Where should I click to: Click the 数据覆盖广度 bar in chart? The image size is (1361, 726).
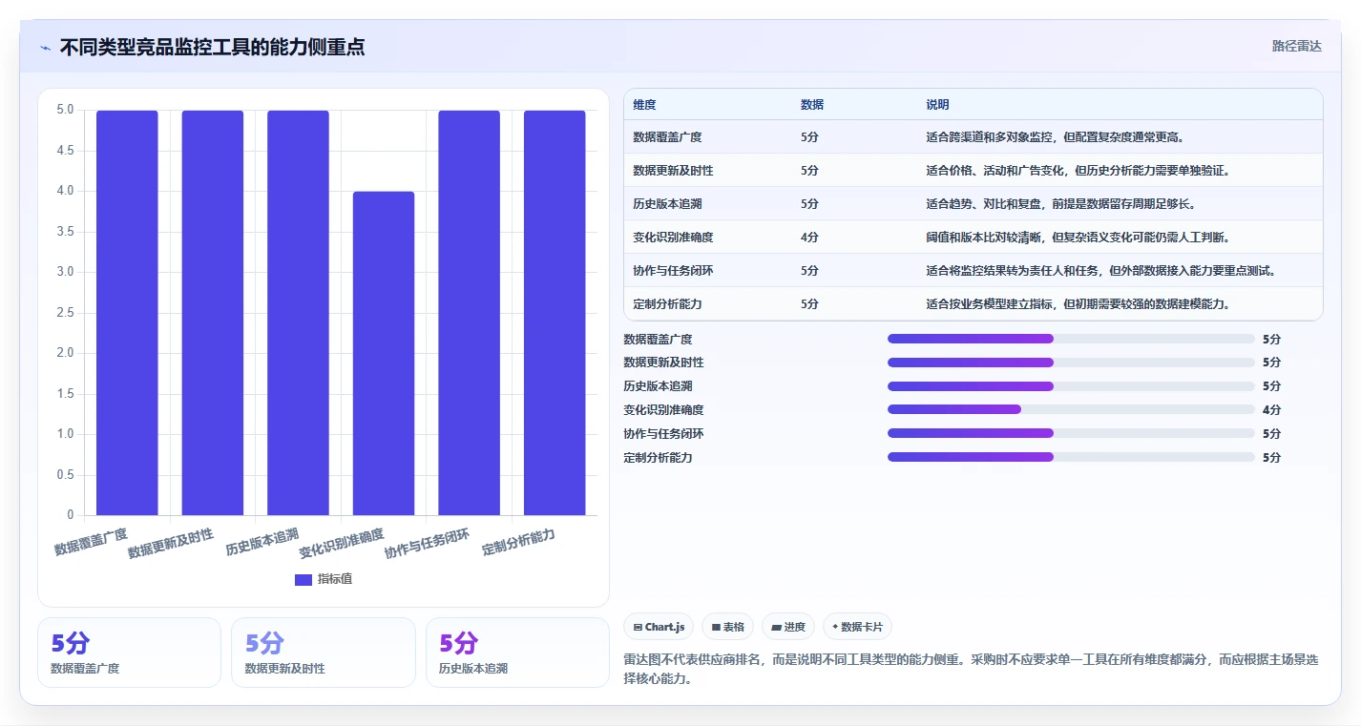pyautogui.click(x=127, y=313)
